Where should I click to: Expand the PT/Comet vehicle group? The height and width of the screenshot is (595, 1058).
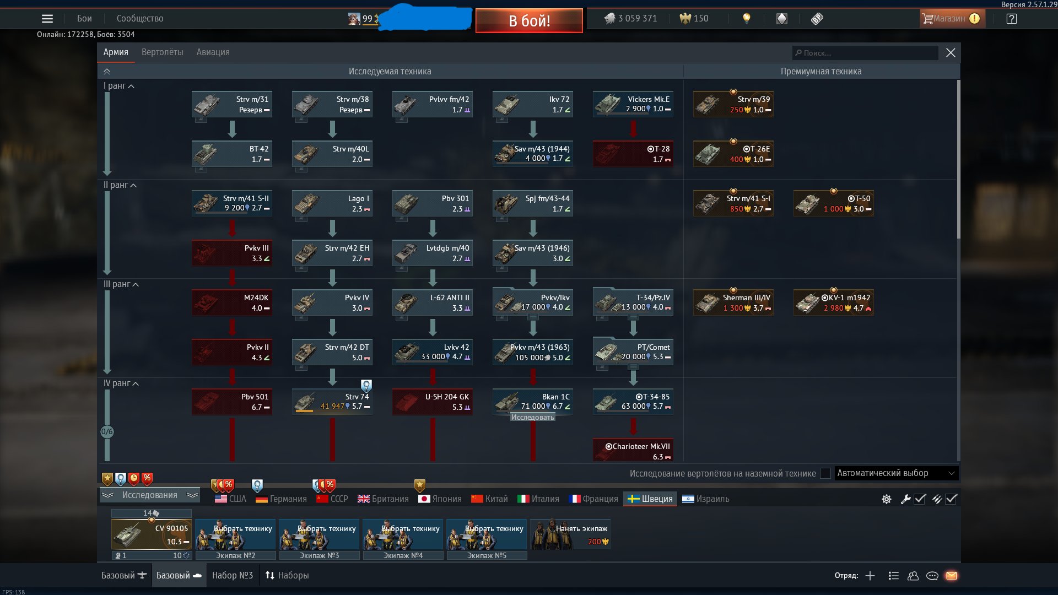[x=634, y=366]
